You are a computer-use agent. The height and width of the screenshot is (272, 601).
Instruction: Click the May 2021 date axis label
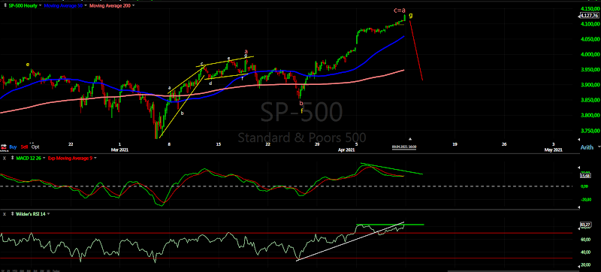point(554,150)
